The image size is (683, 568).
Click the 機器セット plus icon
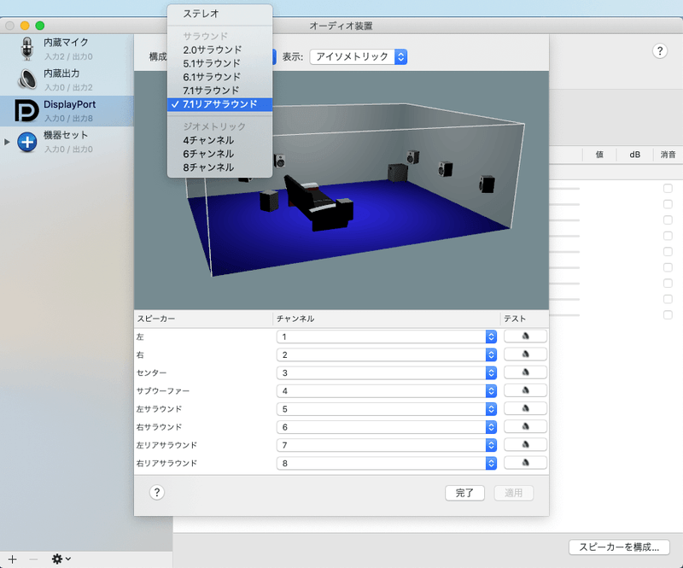coord(27,142)
